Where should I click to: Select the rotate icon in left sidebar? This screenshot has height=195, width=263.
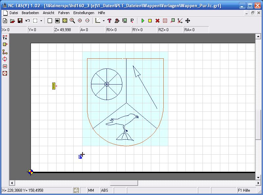click(x=5, y=59)
